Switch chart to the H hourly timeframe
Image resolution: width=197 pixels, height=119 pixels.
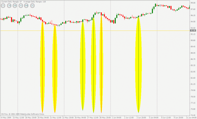pos(21,6)
